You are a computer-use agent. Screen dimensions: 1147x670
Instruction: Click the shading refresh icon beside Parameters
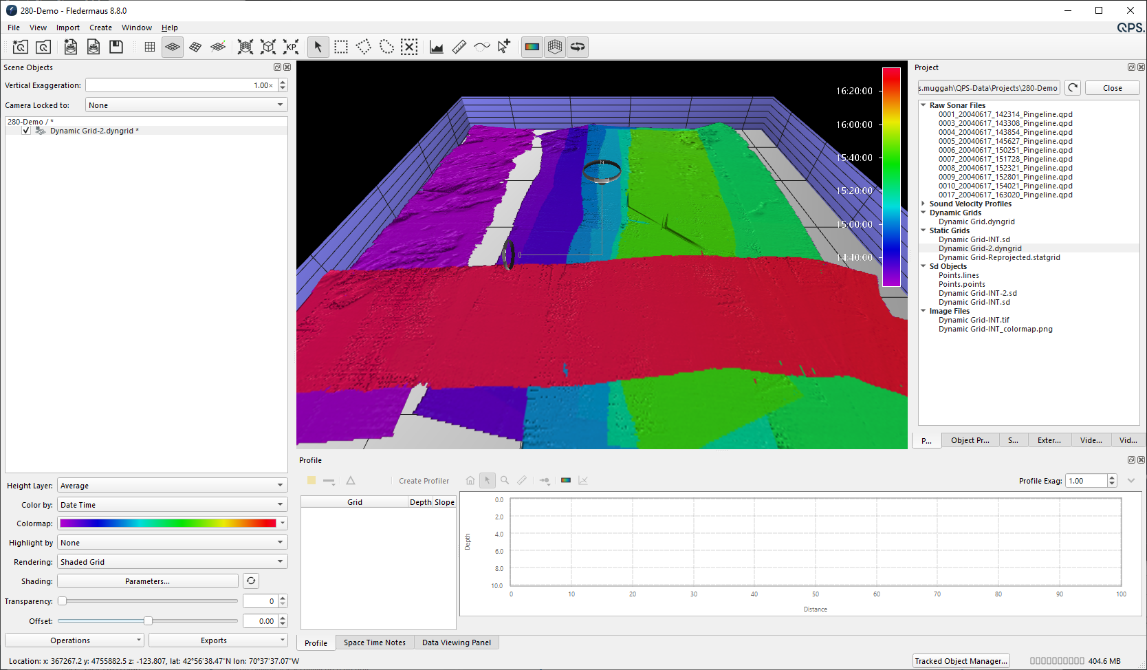tap(251, 581)
